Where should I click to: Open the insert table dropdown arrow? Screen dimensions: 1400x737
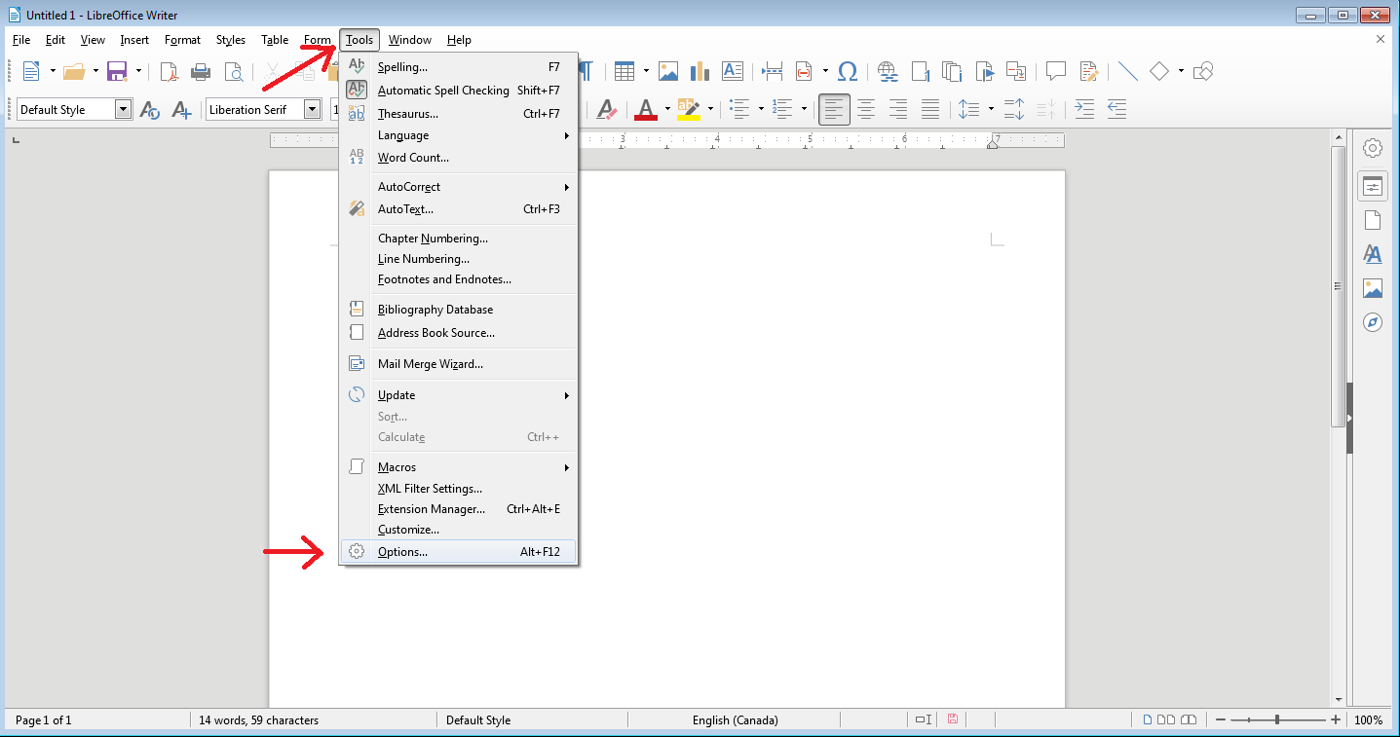pyautogui.click(x=646, y=71)
